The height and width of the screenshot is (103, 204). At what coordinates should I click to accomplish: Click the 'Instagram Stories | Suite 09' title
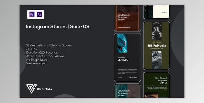click(x=58, y=26)
